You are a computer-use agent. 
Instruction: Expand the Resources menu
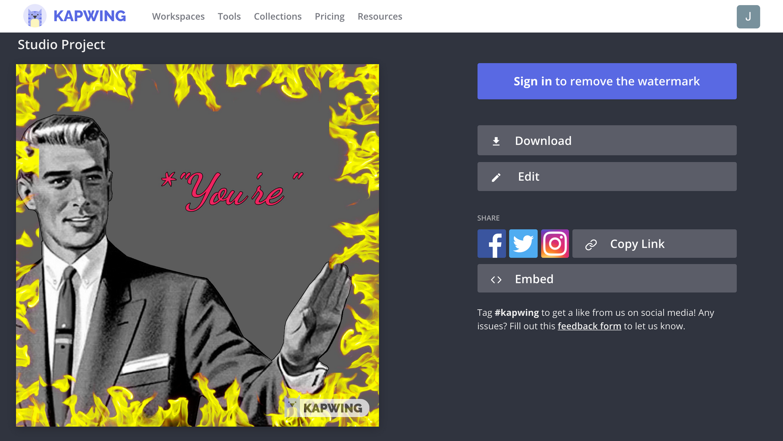(380, 16)
